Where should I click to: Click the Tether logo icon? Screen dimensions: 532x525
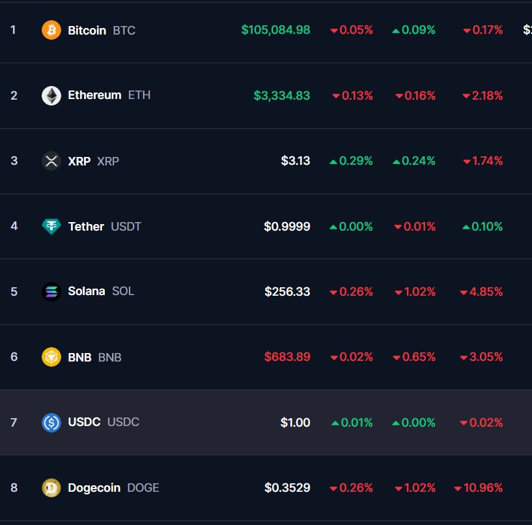click(x=51, y=226)
